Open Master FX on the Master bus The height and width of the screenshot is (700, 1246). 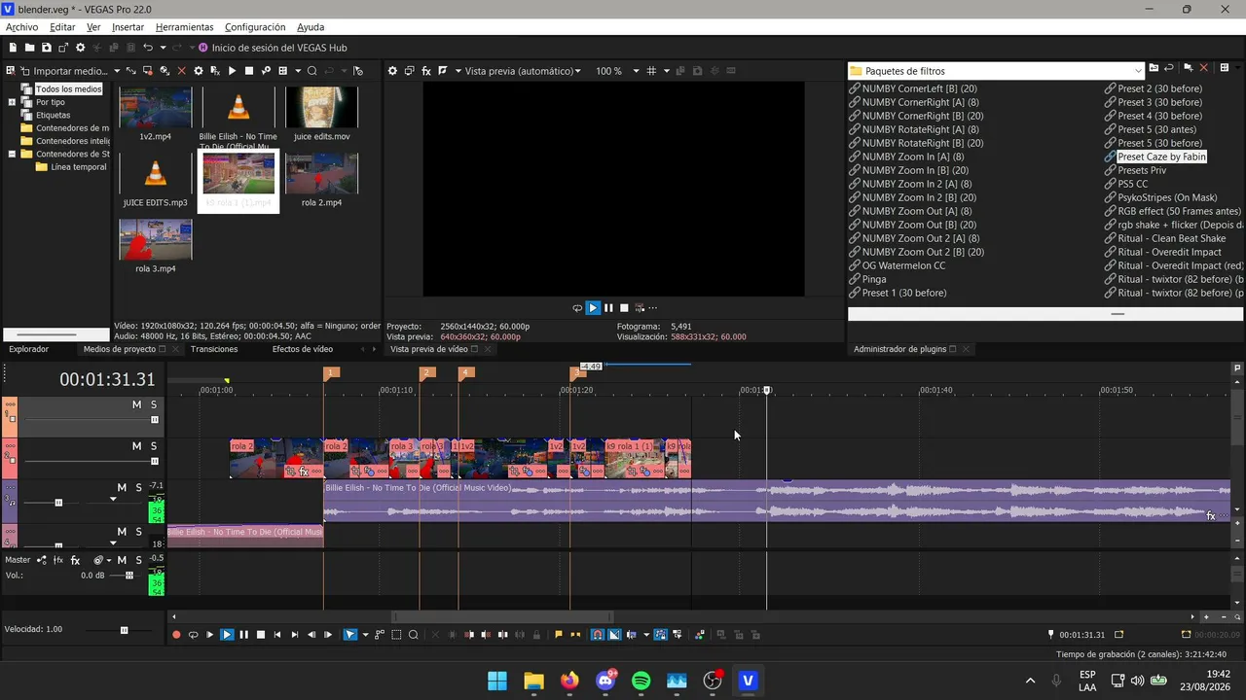click(x=75, y=560)
